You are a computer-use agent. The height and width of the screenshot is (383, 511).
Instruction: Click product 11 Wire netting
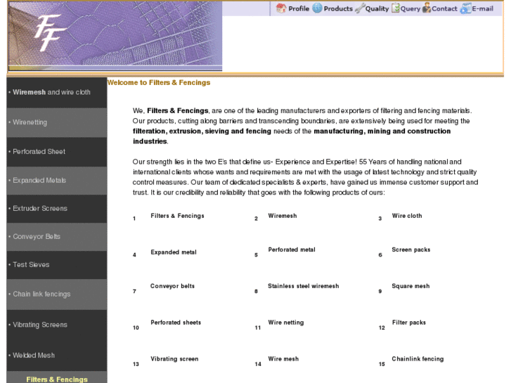tap(286, 323)
